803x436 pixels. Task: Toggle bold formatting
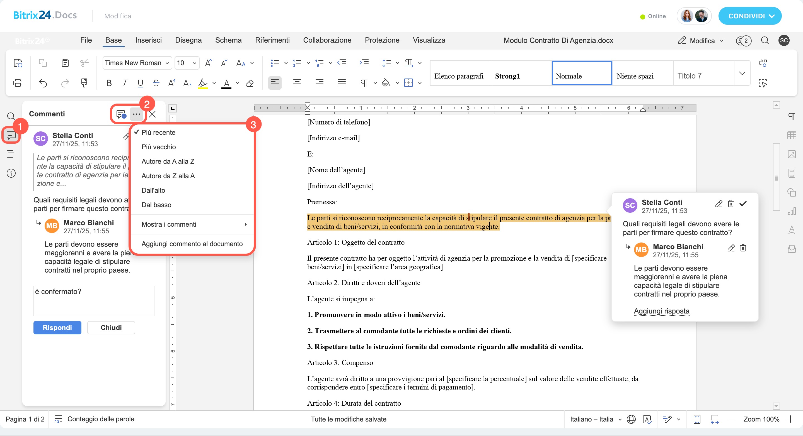point(109,83)
